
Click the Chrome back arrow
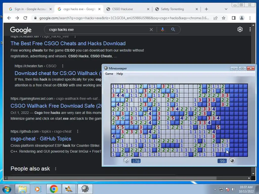click(9, 18)
